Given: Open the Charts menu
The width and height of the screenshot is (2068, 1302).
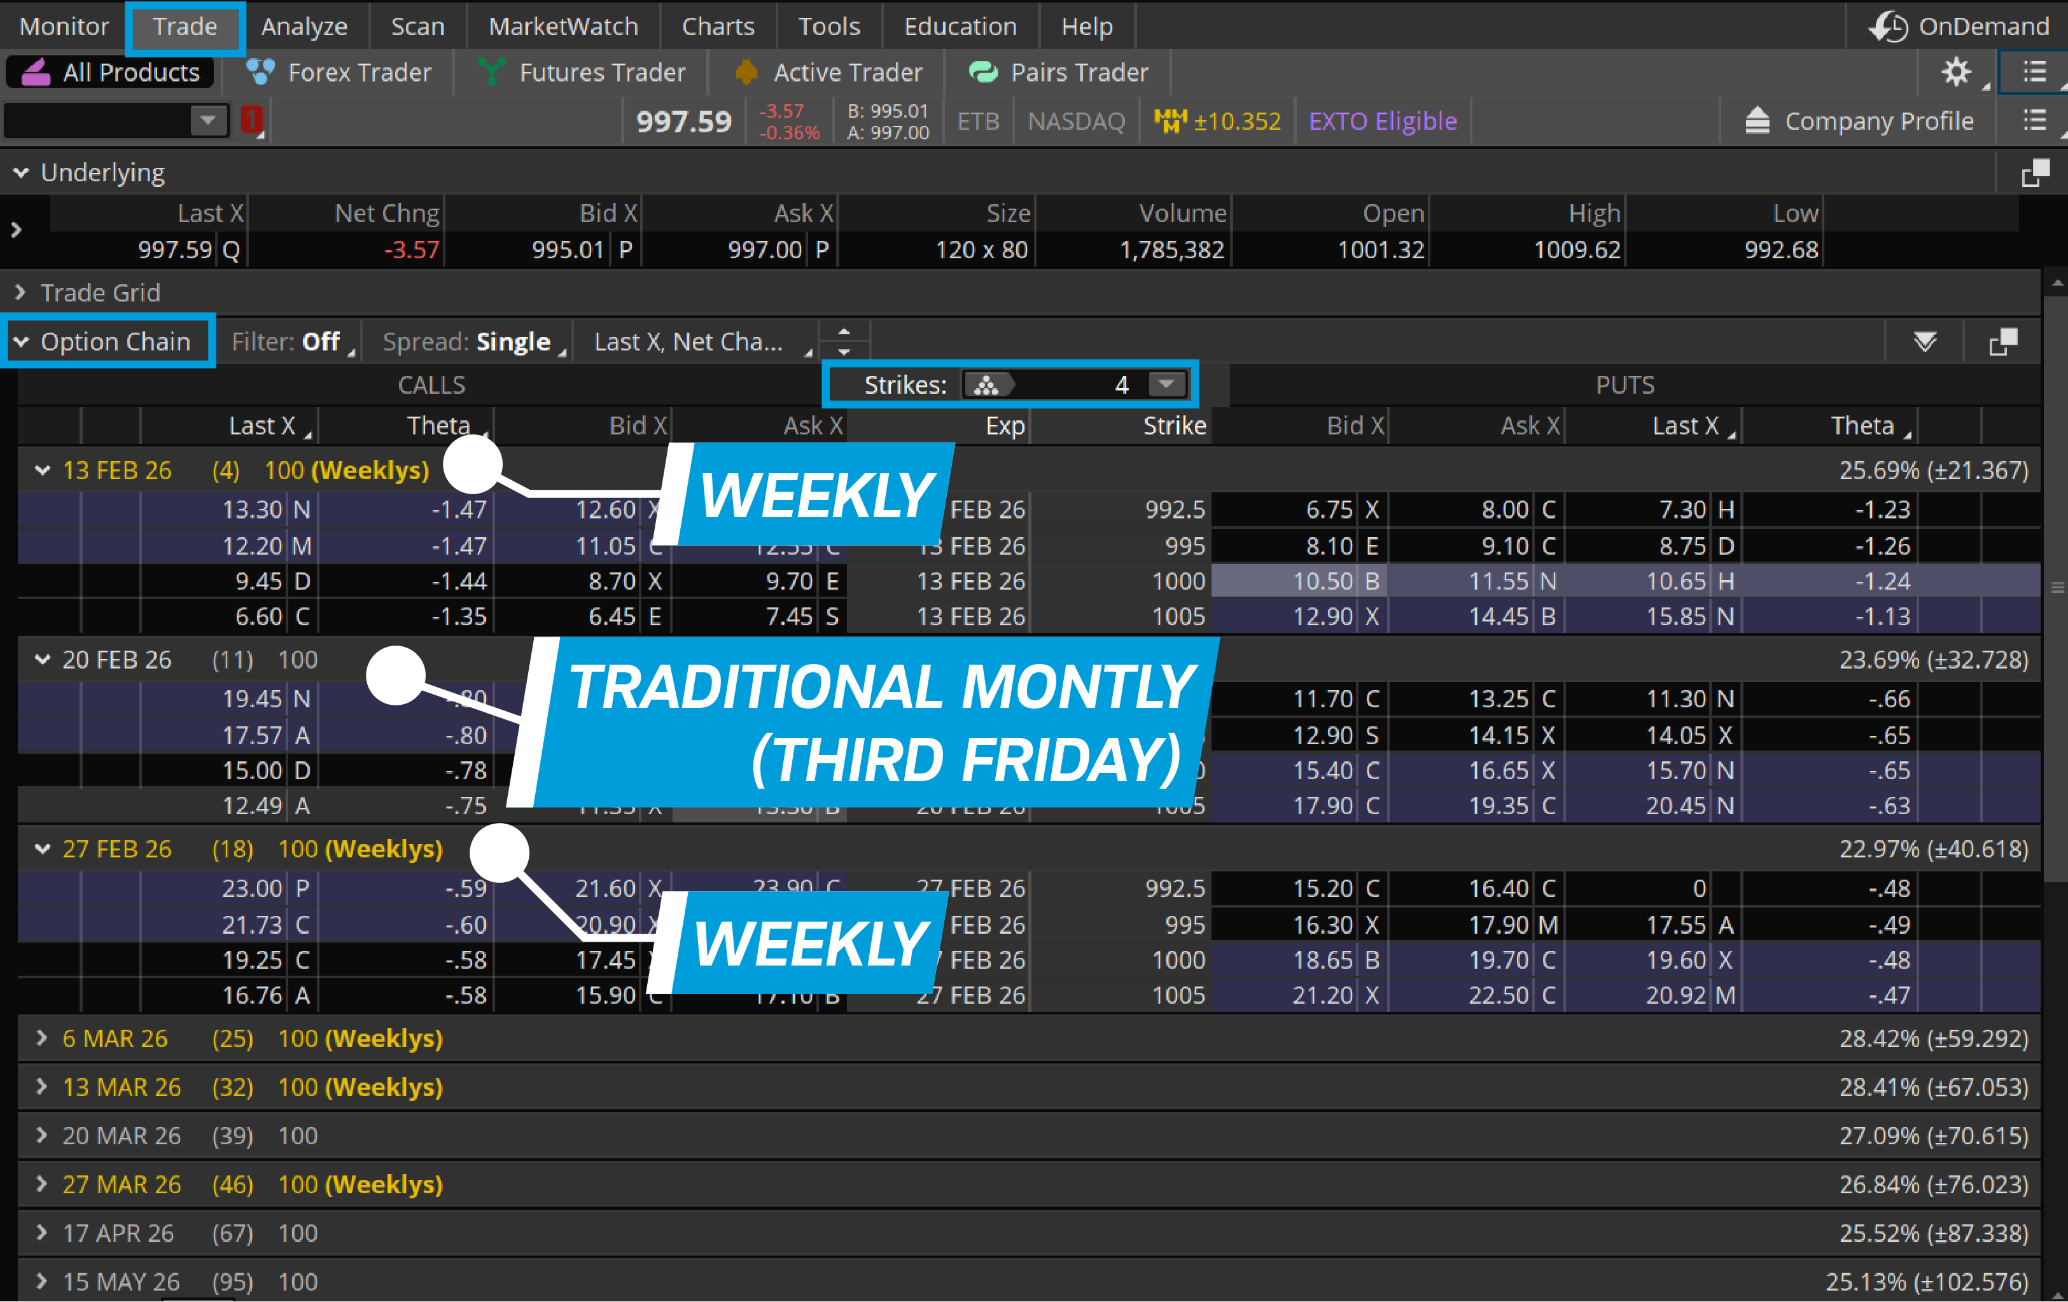Looking at the screenshot, I should (x=718, y=25).
